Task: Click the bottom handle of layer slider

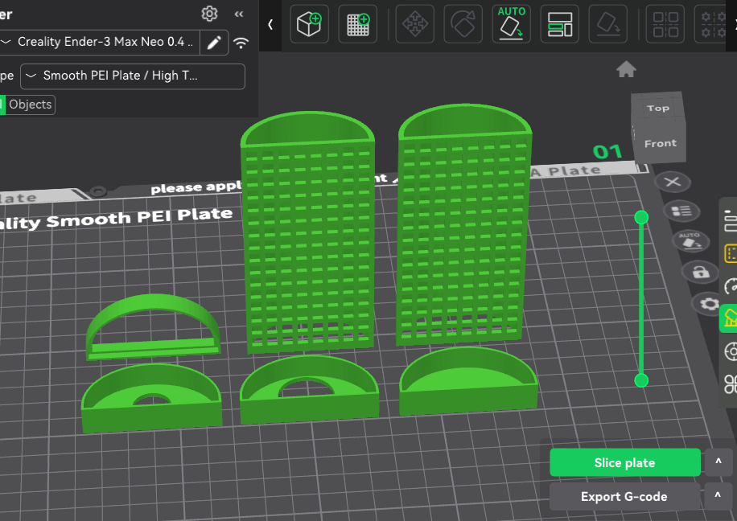Action: click(x=641, y=380)
